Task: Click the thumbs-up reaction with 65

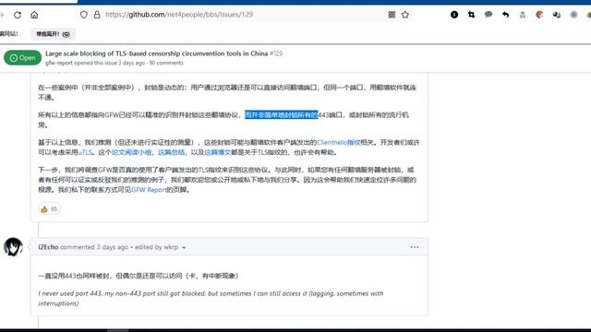Action: [49, 209]
